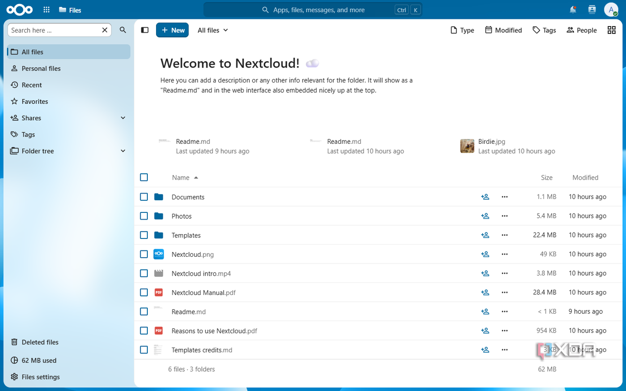This screenshot has height=391, width=626.
Task: Clear the sidebar search field with X
Action: [x=105, y=30]
